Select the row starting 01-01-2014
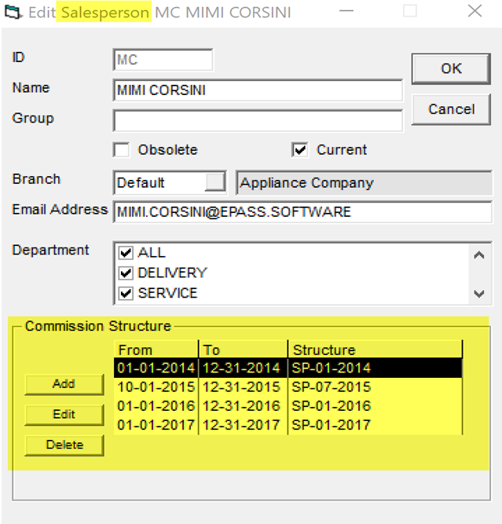This screenshot has width=502, height=524. tap(288, 368)
